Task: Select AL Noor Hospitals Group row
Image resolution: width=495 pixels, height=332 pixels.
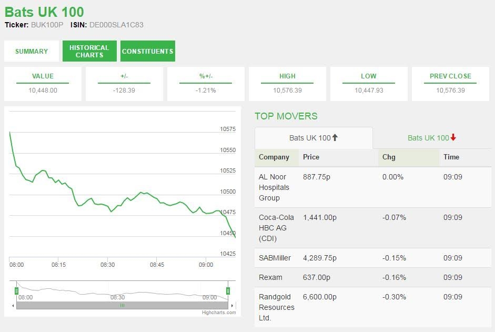Action: click(x=274, y=187)
